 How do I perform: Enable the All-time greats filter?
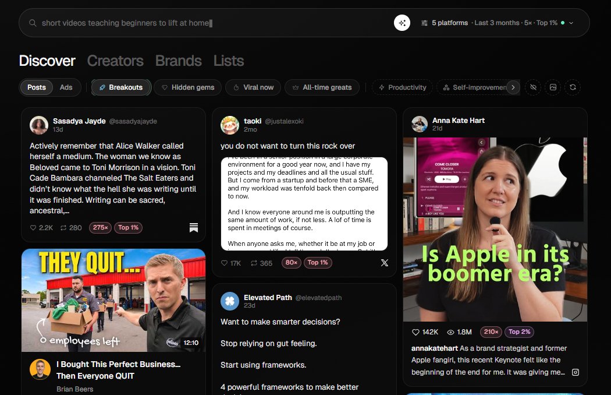[x=322, y=87]
